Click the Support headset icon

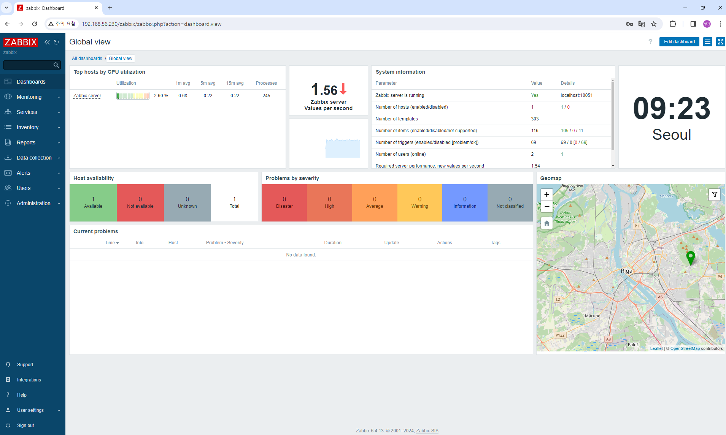8,364
